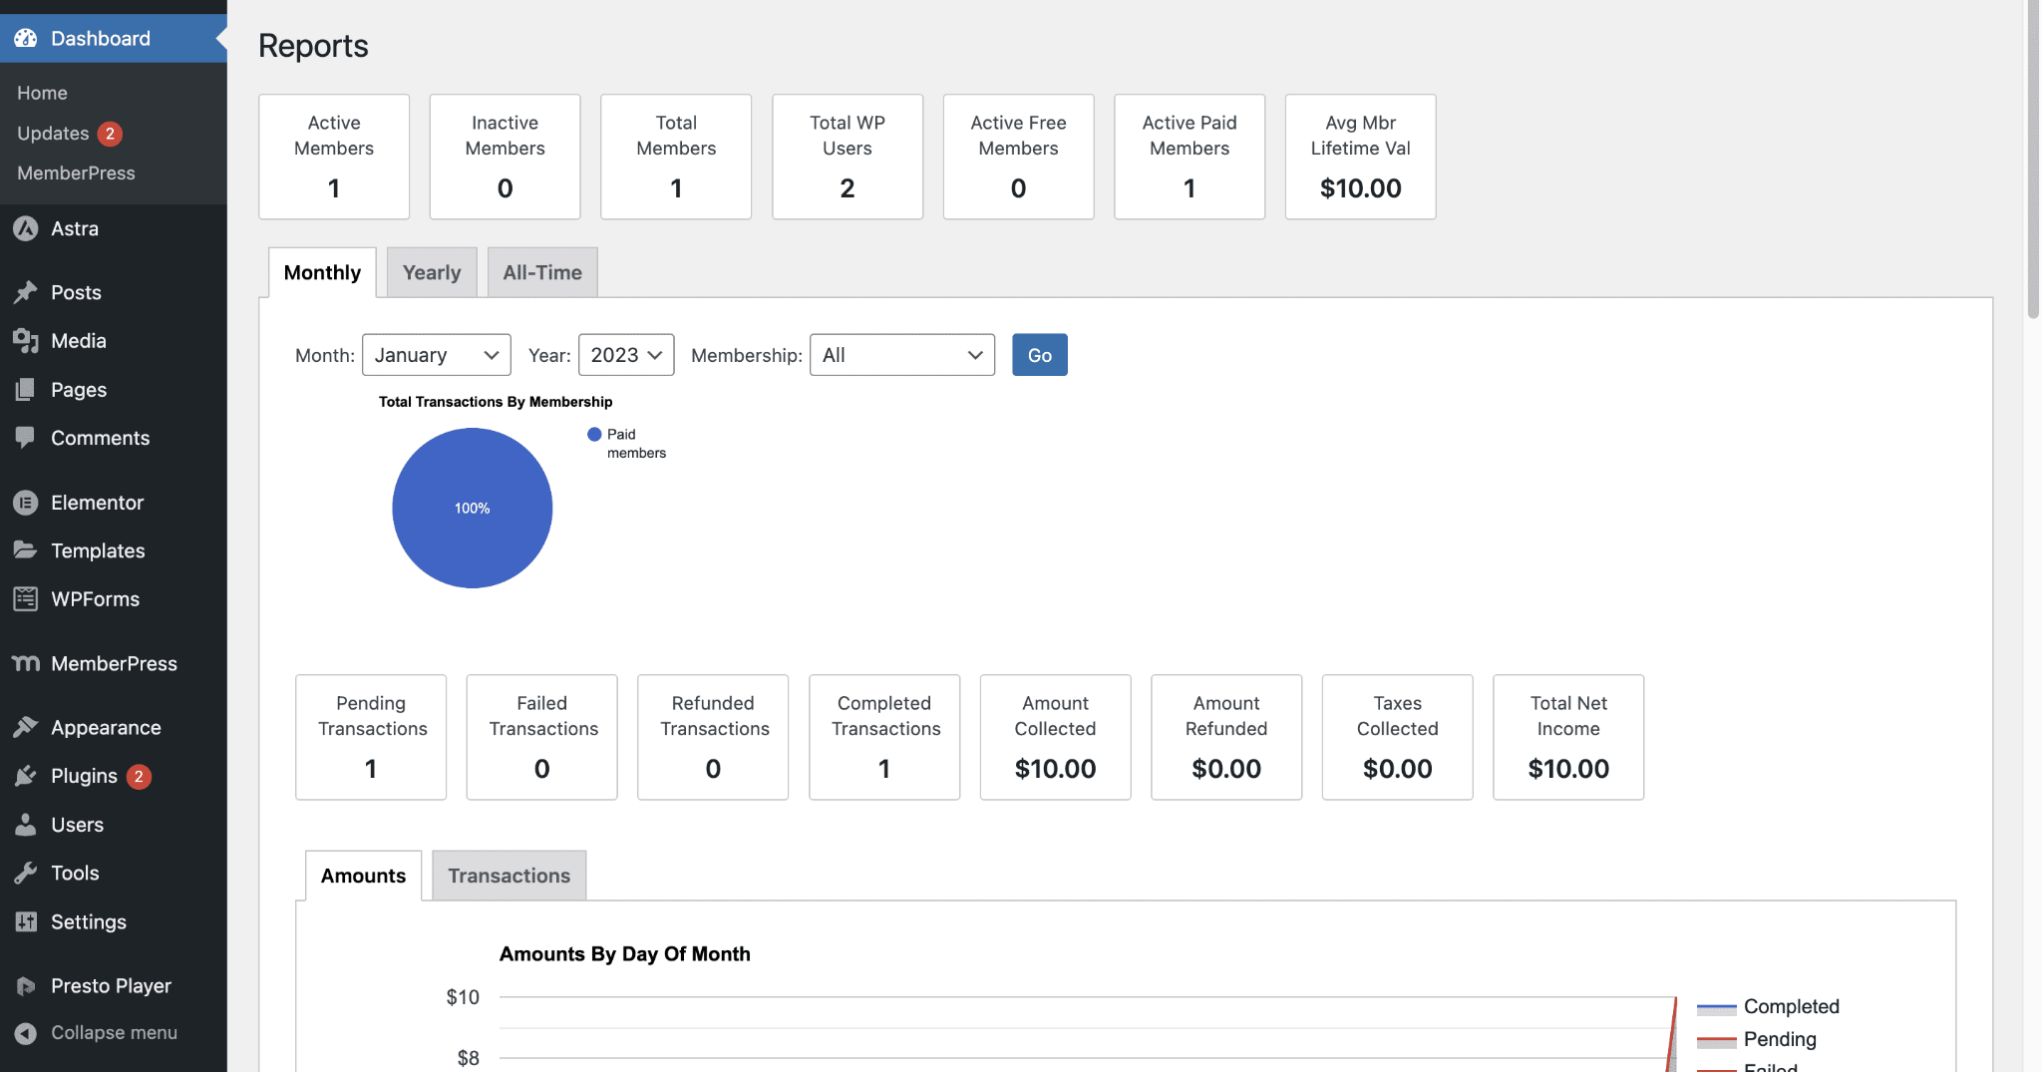Click the Dashboard gauge icon
The image size is (2042, 1072).
(26, 38)
